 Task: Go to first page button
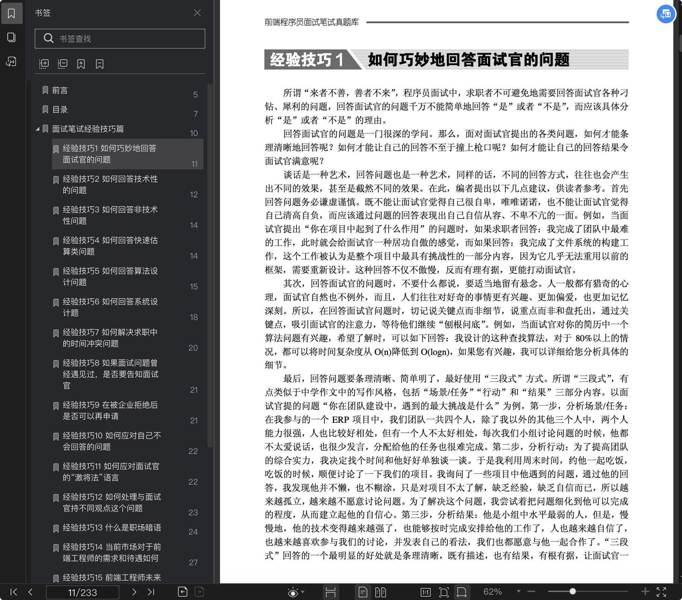(x=14, y=592)
